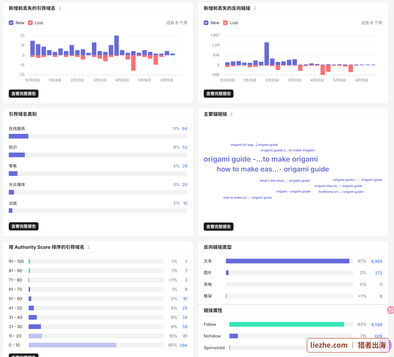Screen dimensions: 394x357
Task: Click 58 count for score 21 - 30
Action: 185,327
